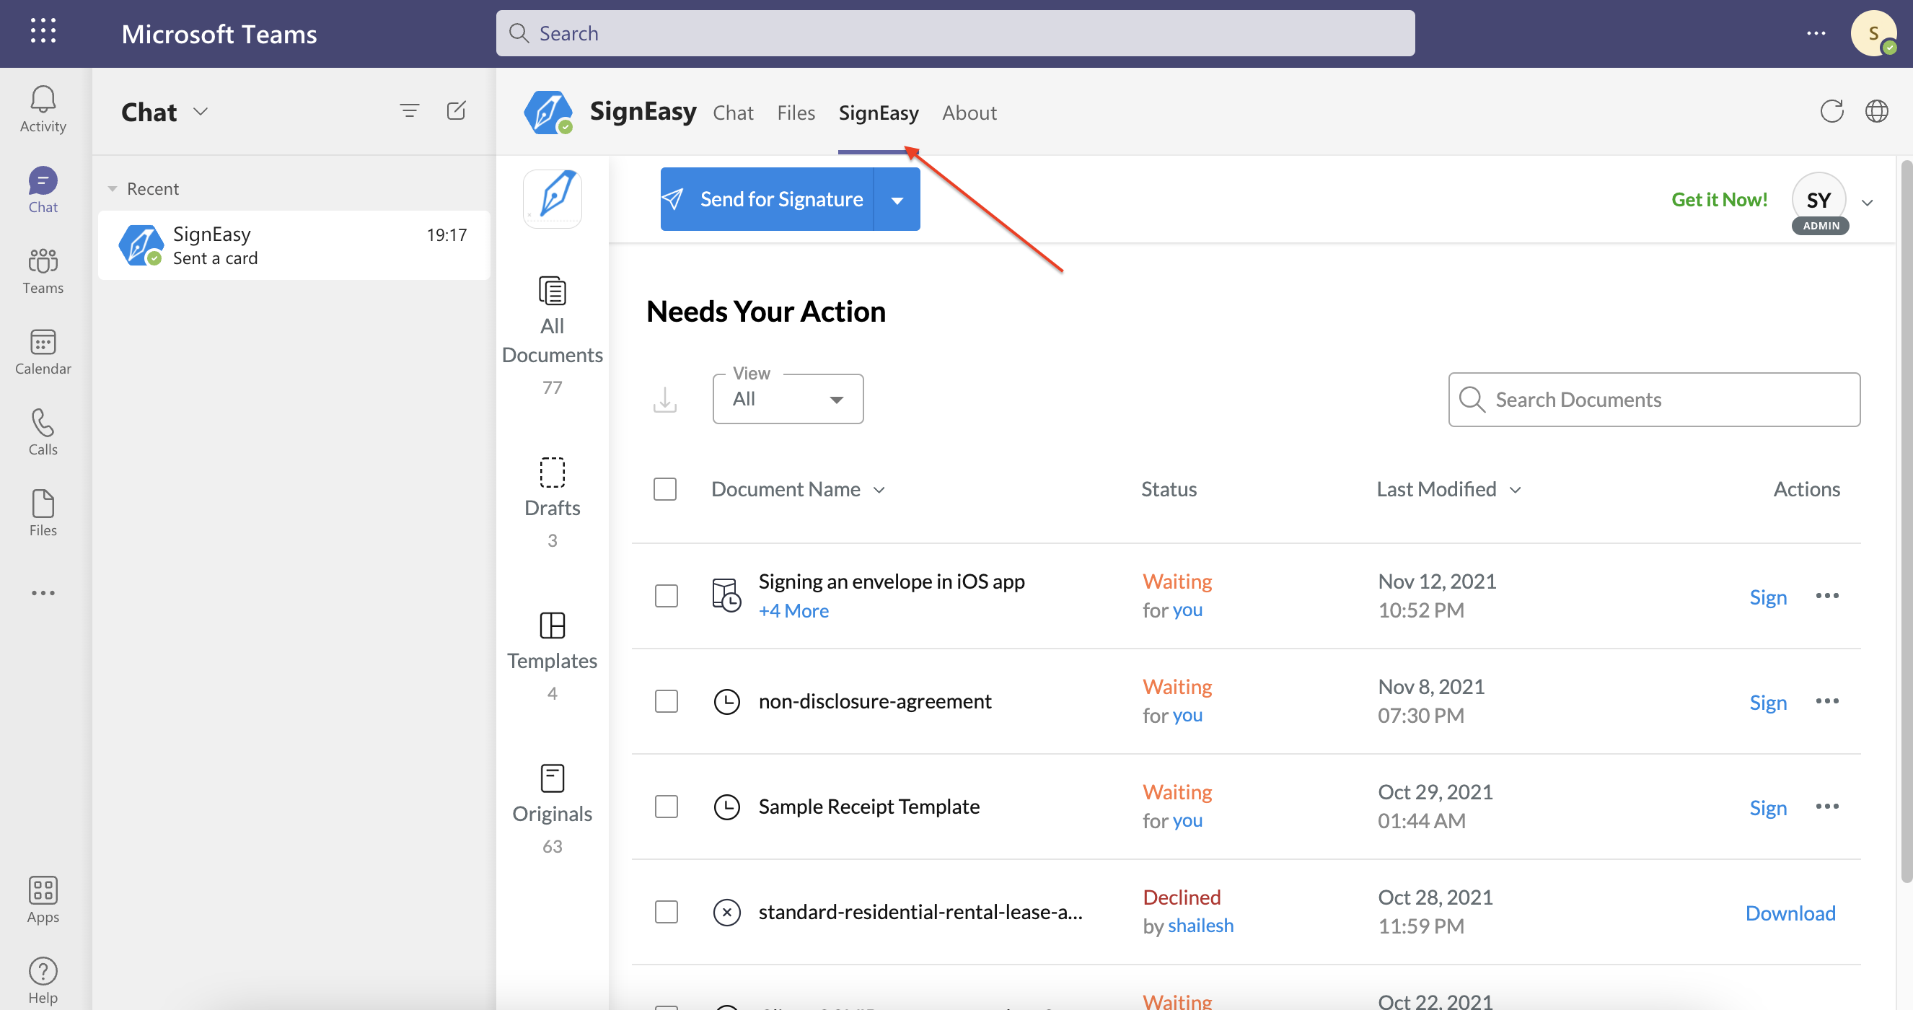
Task: Click the Search Documents field
Action: click(x=1654, y=399)
